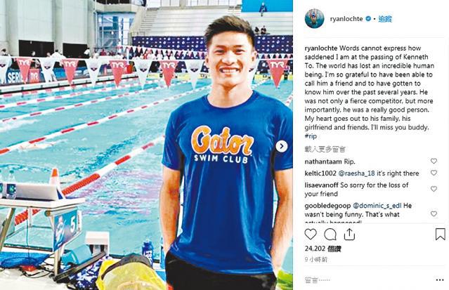Go to next photo with carousel arrow
The image size is (449, 290).
[282, 146]
